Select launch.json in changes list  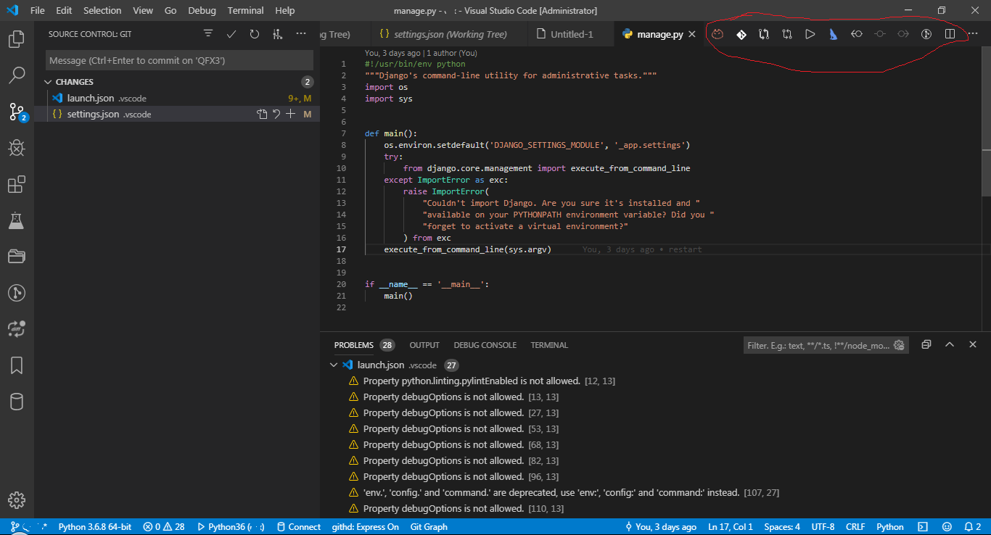click(177, 98)
